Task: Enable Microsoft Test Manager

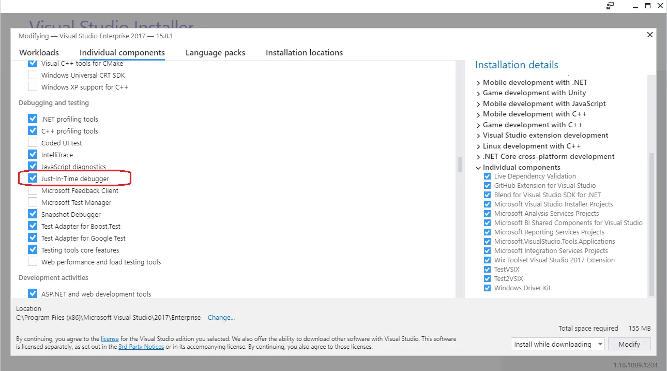Action: pyautogui.click(x=33, y=202)
